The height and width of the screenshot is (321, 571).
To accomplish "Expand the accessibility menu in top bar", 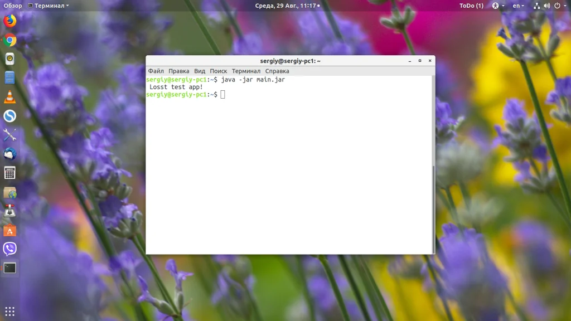I will click(x=498, y=6).
